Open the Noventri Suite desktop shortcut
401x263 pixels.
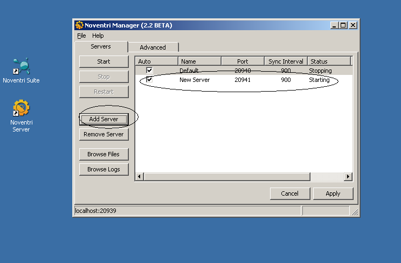[21, 71]
